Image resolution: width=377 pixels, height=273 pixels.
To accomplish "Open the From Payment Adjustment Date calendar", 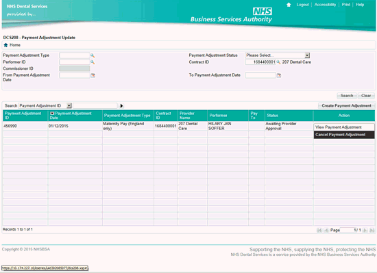I will [x=93, y=75].
